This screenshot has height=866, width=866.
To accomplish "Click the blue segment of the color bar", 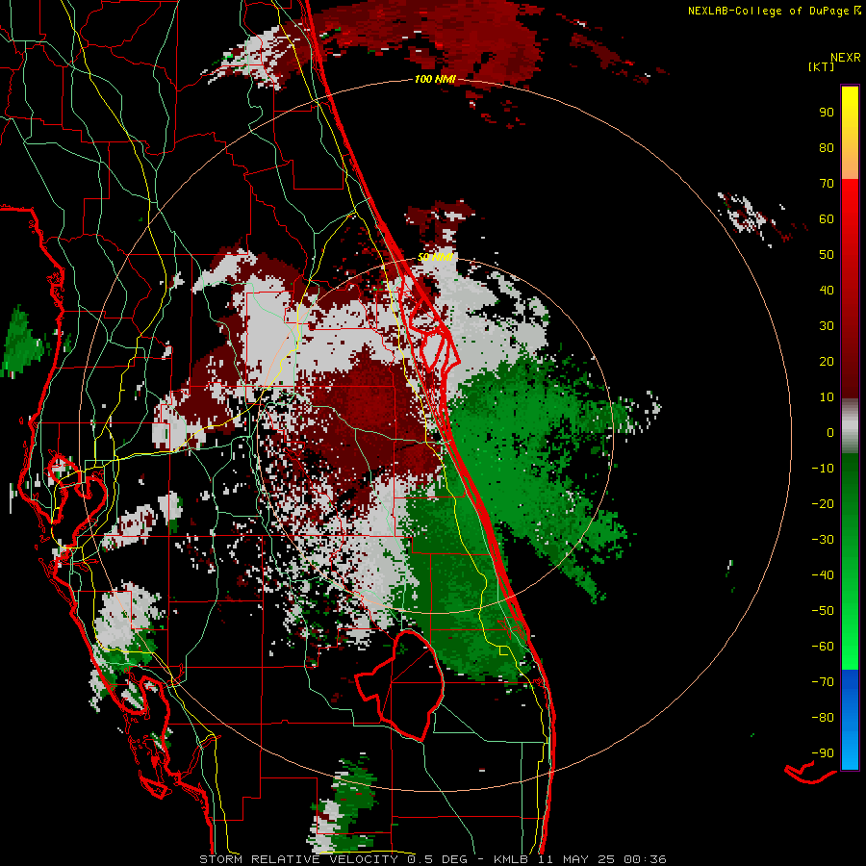I will pyautogui.click(x=850, y=720).
